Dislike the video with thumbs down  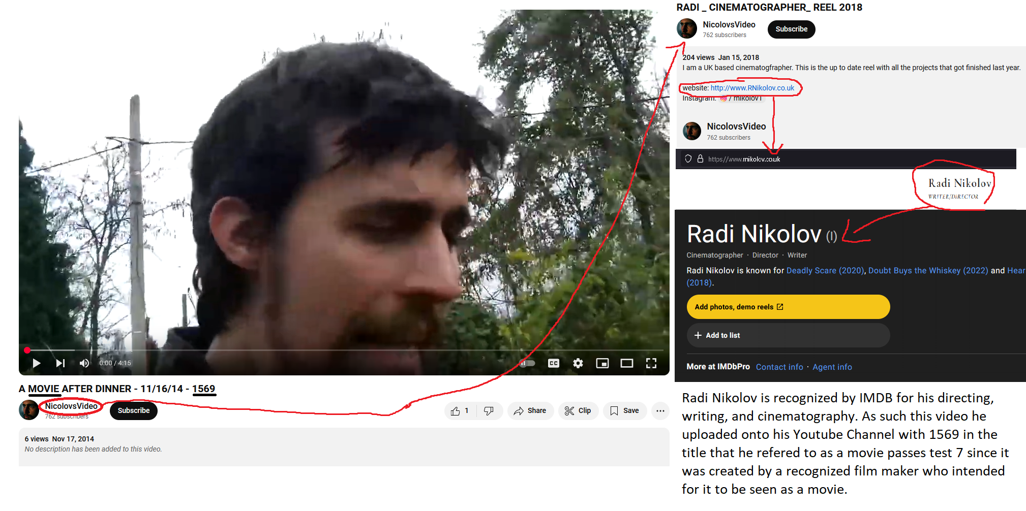489,411
